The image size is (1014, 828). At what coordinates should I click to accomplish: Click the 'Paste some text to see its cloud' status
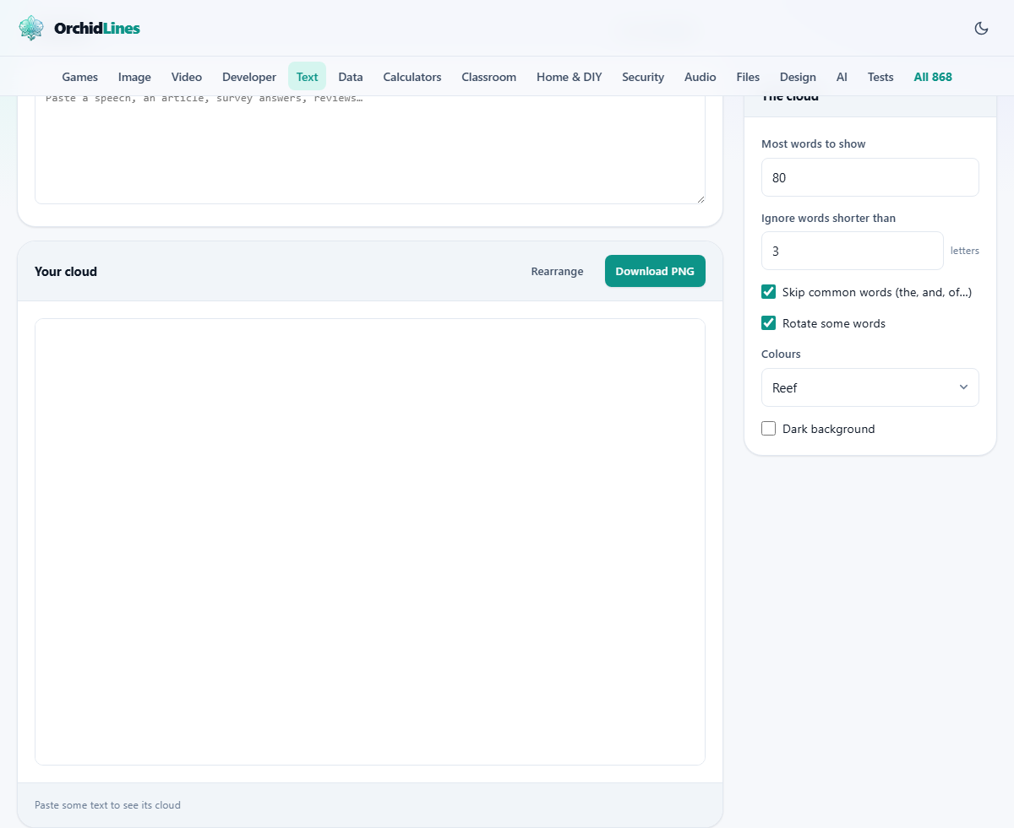point(107,805)
